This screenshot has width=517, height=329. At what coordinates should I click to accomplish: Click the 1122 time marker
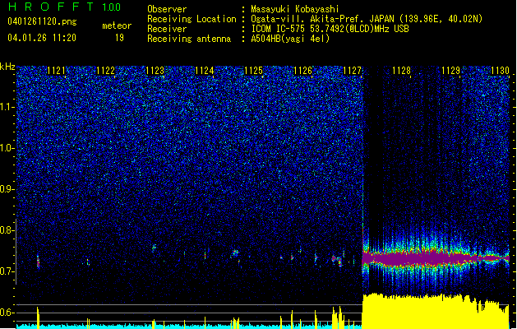click(x=105, y=71)
